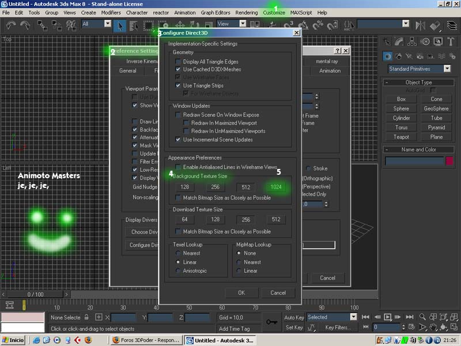
Task: Select the Cameras category icon
Action: point(420,56)
